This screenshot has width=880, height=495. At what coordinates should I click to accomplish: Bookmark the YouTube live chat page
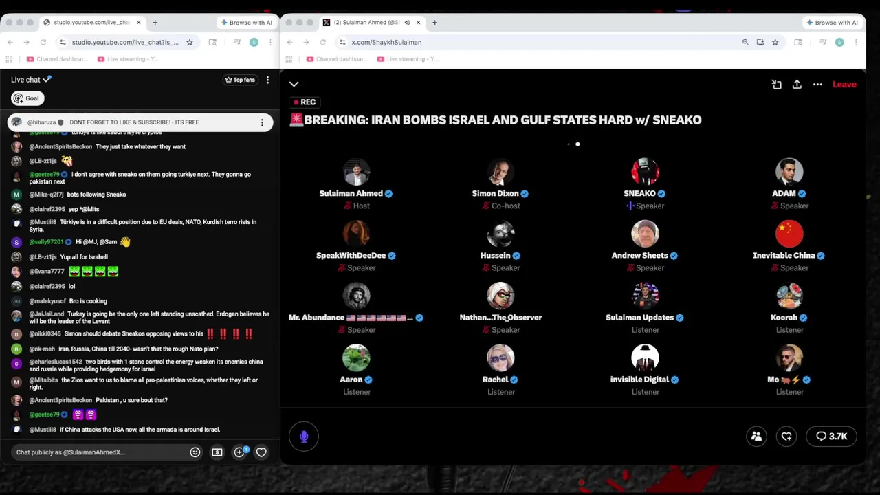coord(190,43)
